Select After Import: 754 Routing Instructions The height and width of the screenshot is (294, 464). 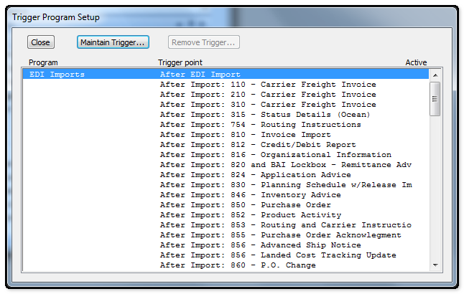point(261,125)
